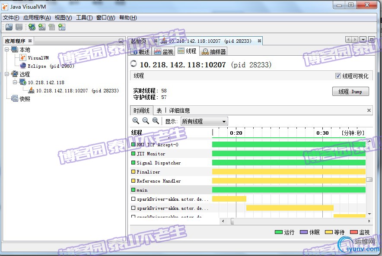Screen dimensions: 382x256
Task: Zoom out on the thread timeline
Action: click(x=146, y=121)
